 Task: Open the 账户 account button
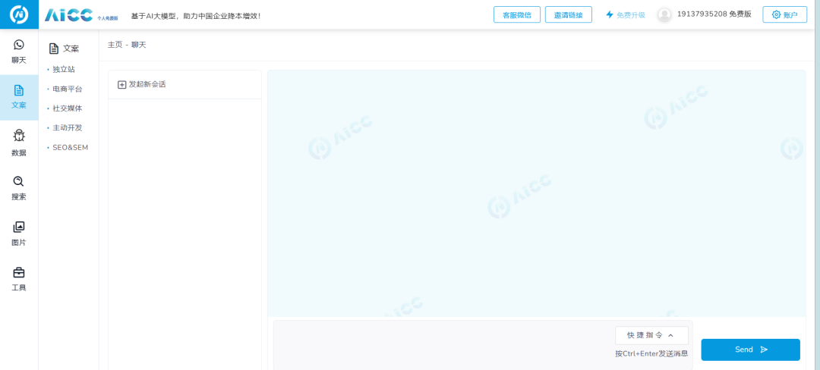coord(784,14)
